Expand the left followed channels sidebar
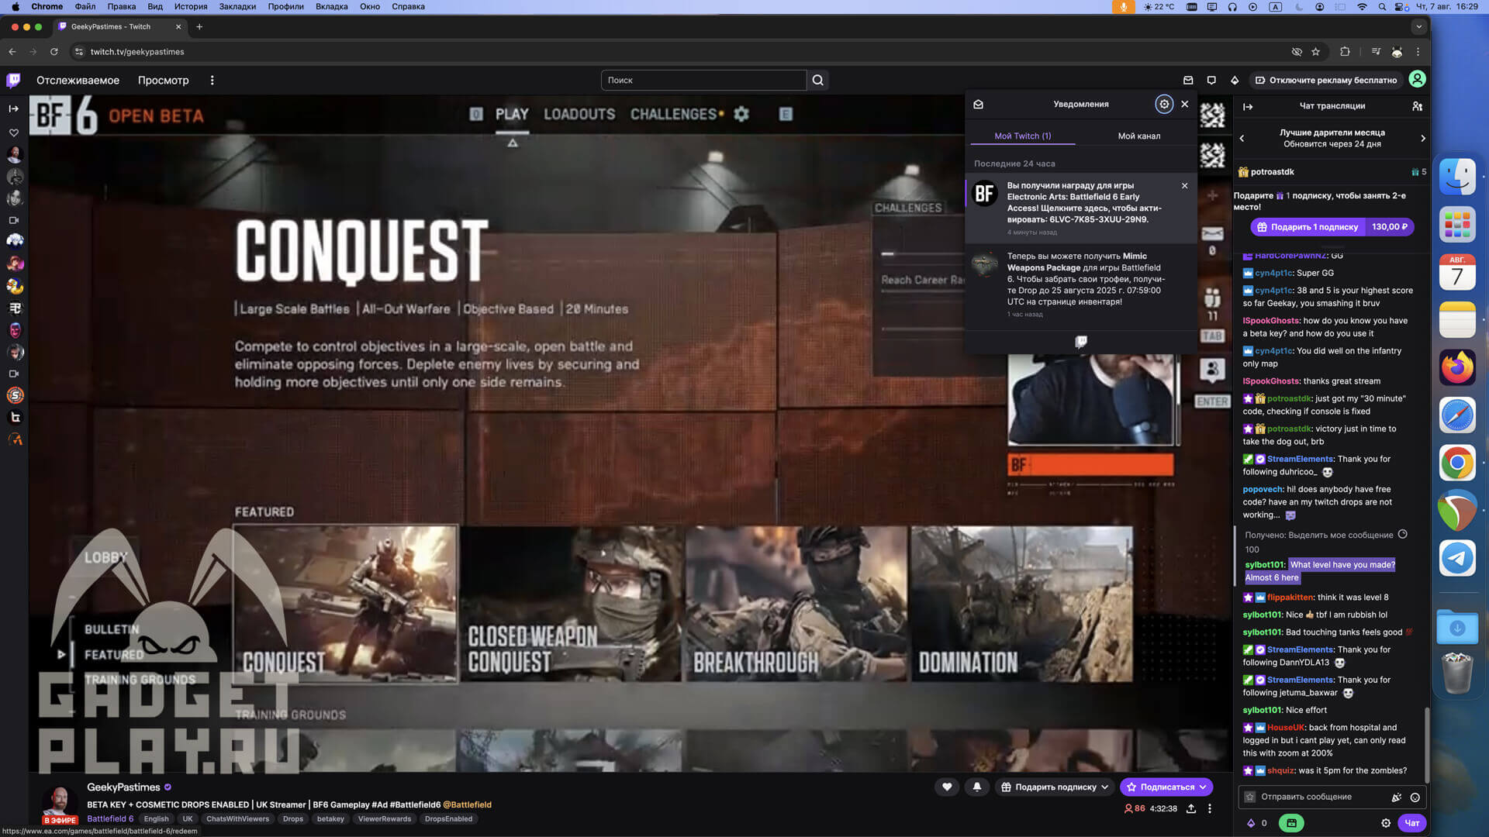This screenshot has height=837, width=1489. 14,108
